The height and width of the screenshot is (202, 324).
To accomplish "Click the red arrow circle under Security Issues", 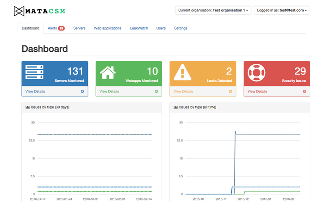I will tap(305, 92).
